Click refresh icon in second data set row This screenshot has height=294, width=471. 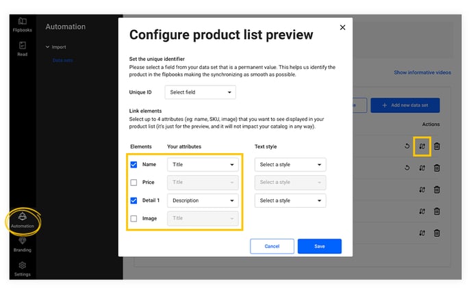tap(407, 168)
